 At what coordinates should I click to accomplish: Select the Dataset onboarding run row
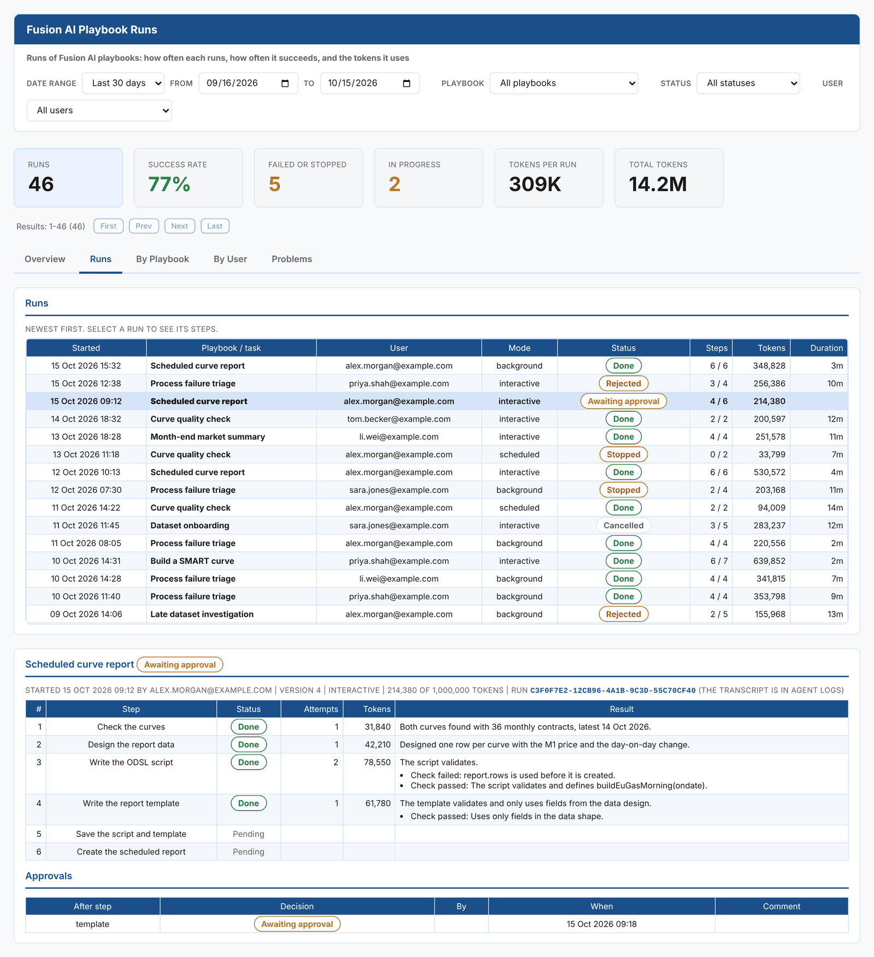pos(437,525)
